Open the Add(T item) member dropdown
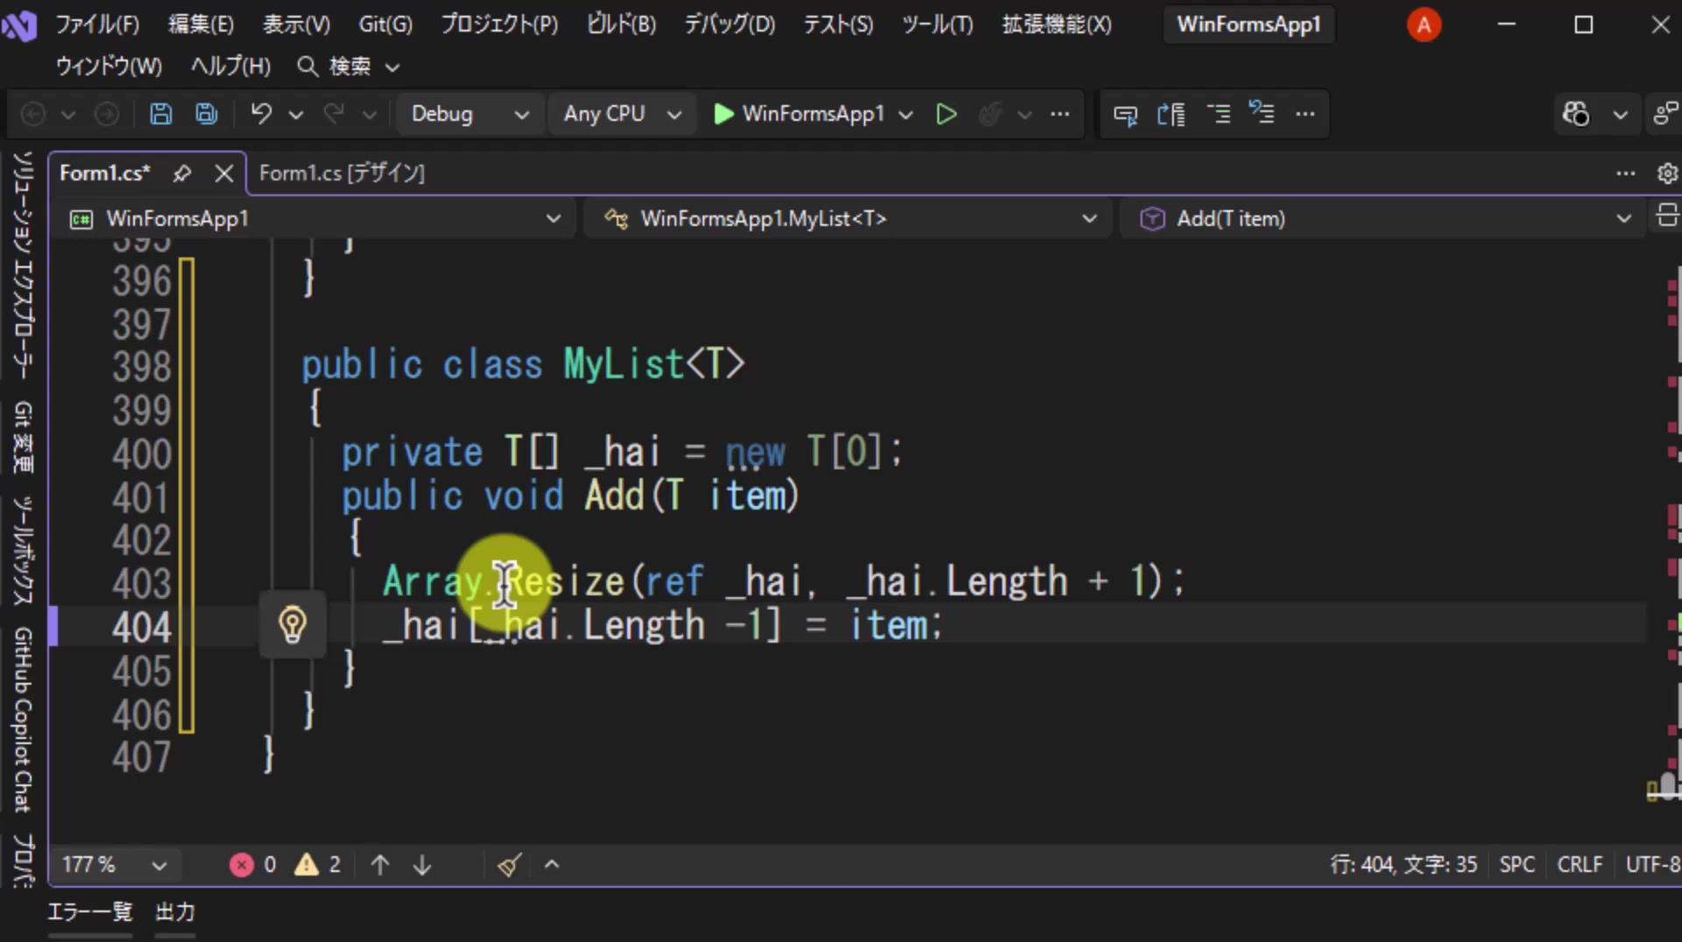1682x942 pixels. click(1383, 218)
